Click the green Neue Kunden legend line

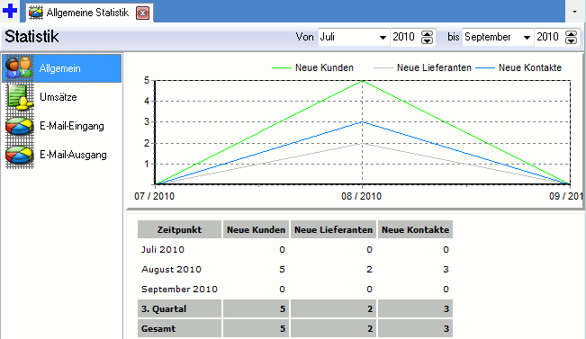282,68
